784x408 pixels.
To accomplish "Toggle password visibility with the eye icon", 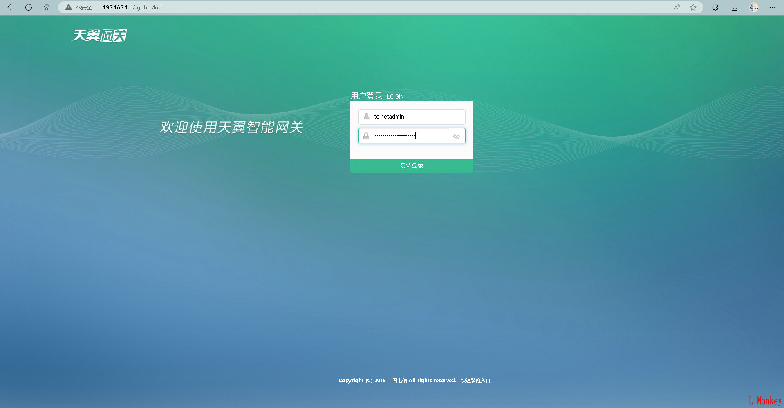I will (456, 136).
